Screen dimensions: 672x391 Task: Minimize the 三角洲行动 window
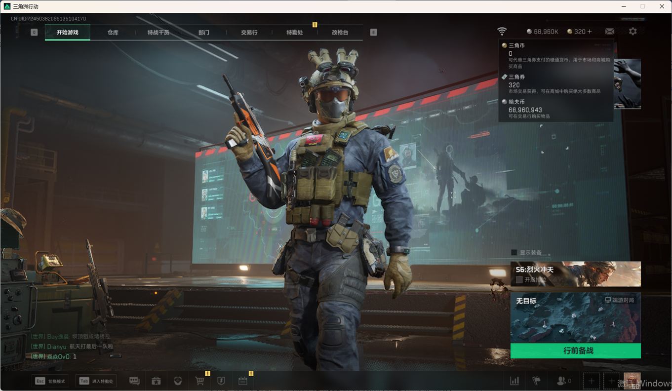[x=624, y=6]
